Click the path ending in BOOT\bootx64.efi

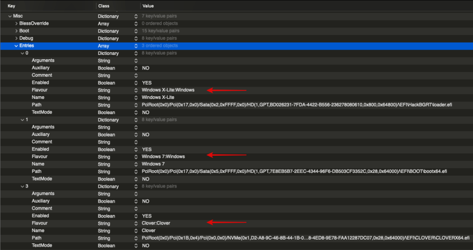coord(294,171)
